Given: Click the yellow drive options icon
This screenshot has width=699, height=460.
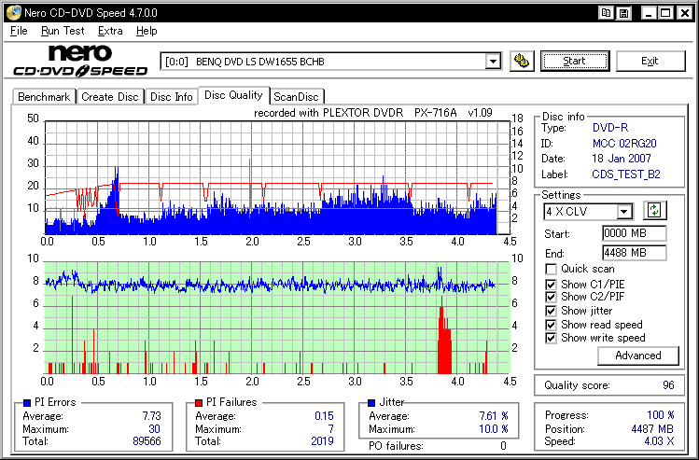Looking at the screenshot, I should pos(523,62).
